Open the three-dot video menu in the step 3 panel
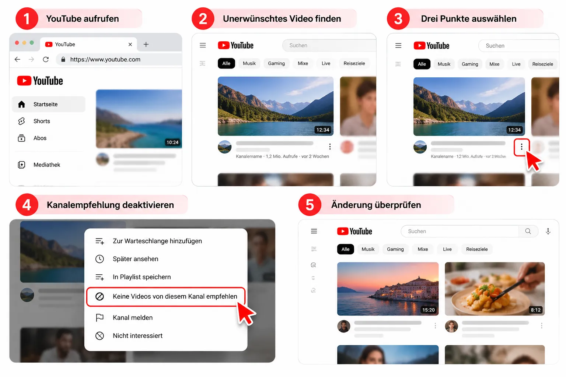 [x=521, y=147]
